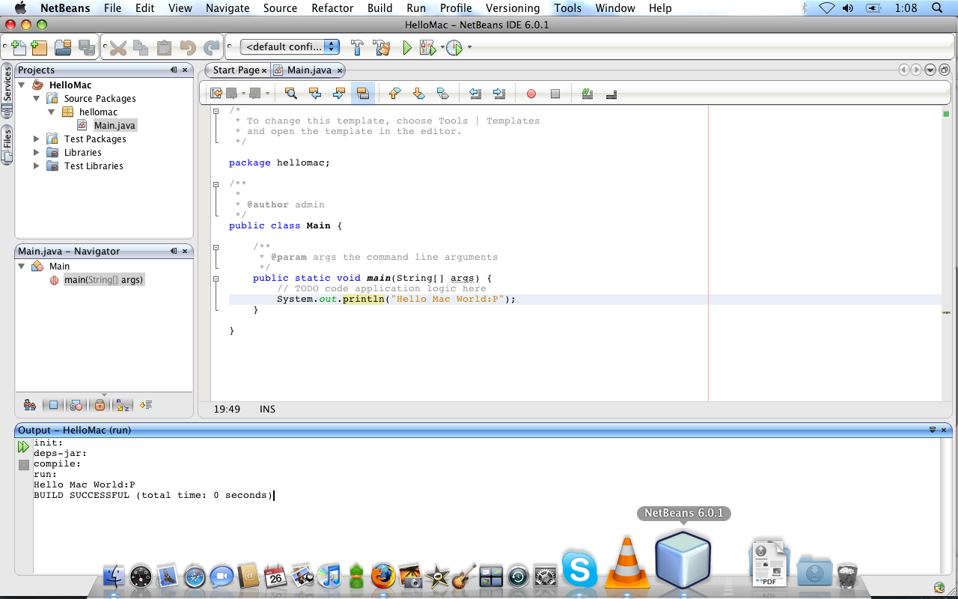Click the Find Selection magnifier icon
The image size is (958, 599).
291,94
